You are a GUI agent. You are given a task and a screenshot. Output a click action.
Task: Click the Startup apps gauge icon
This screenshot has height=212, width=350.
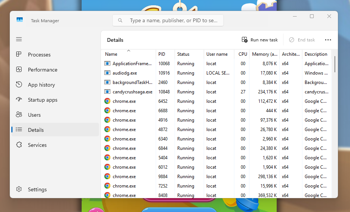tap(19, 99)
